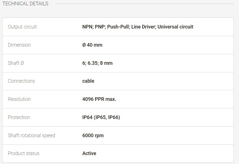Select the Shaft rotational speed label
The image size is (239, 164).
click(x=31, y=135)
